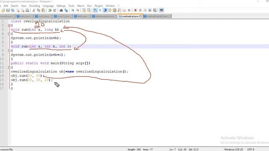The image size is (269, 151).
Task: Click the Open file toolbar icon
Action: (3, 10)
